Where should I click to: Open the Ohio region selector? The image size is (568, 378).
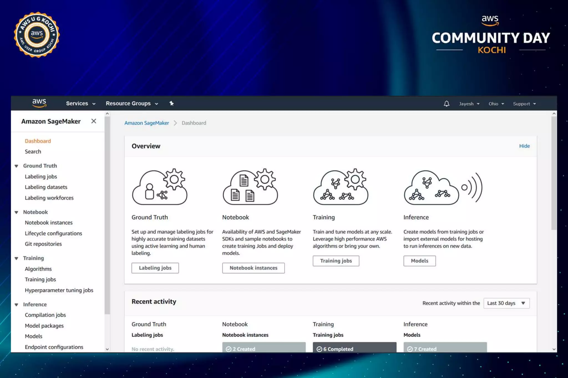(496, 104)
